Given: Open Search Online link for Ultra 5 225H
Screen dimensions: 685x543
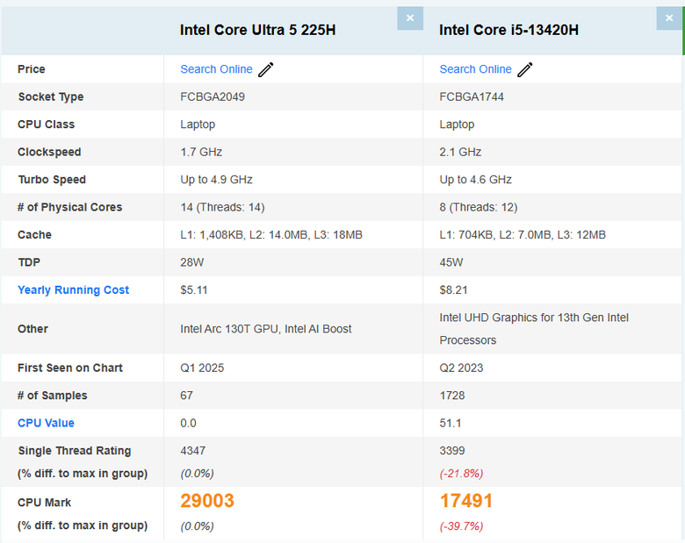Looking at the screenshot, I should pos(216,69).
